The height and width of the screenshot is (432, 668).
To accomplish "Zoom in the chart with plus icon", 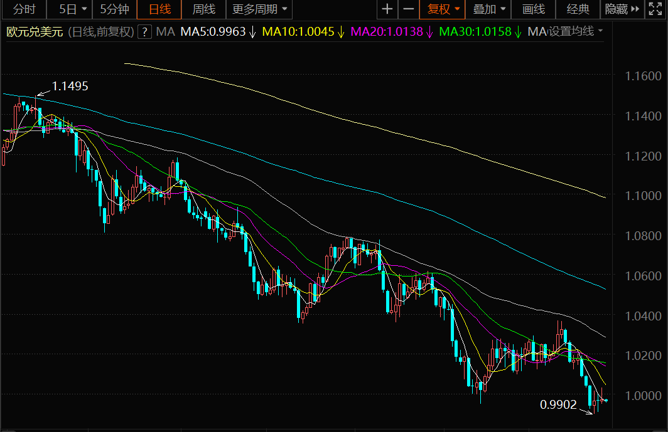I will pyautogui.click(x=387, y=9).
